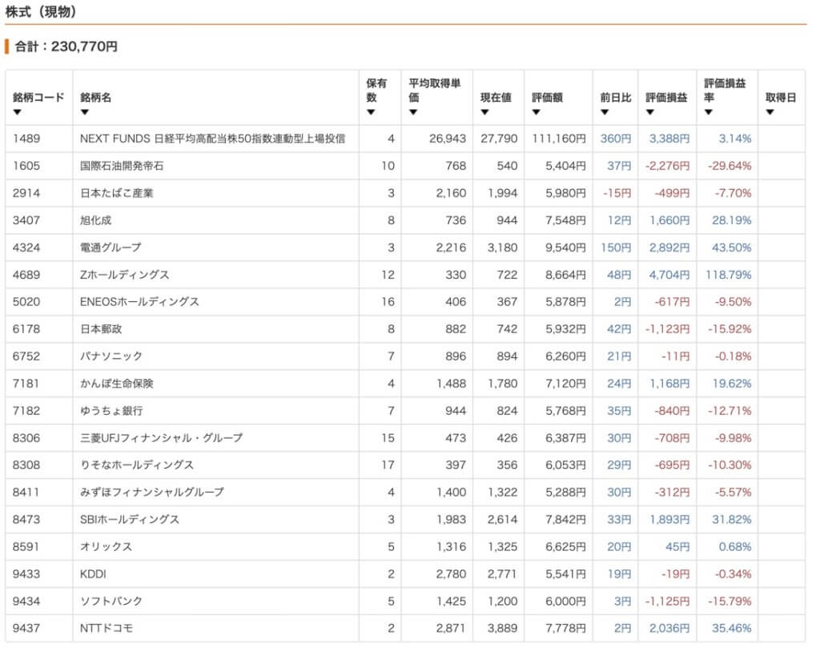The image size is (820, 648).
Task: Sort by 評価損益 using its arrow
Action: [x=650, y=112]
